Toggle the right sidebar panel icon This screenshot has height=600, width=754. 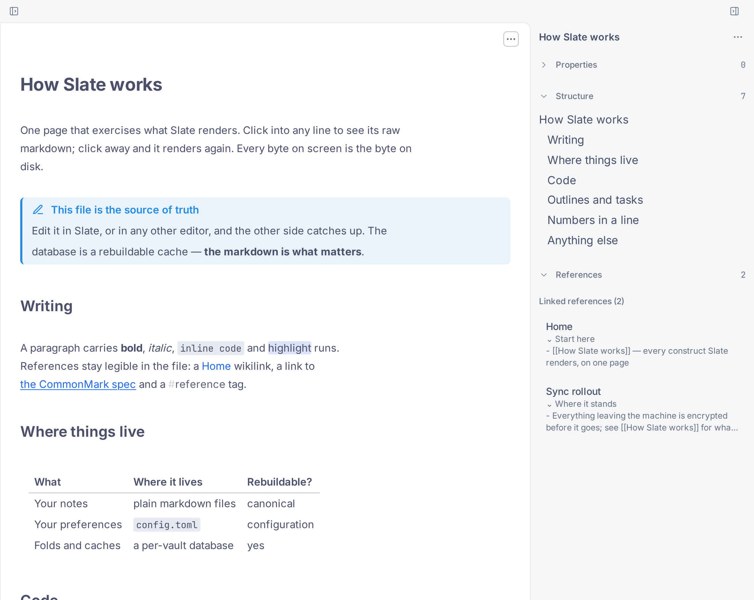coord(734,11)
